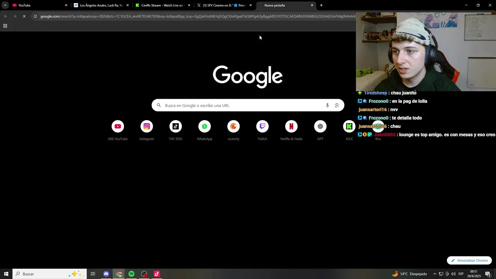
Task: Go back to the previous page
Action: tap(5, 16)
